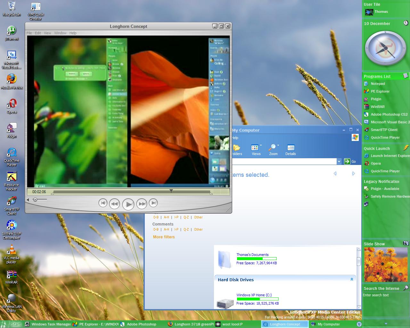This screenshot has width=410, height=328.
Task: Select Sothink SWF Decompiler desktop icon
Action: [12, 230]
